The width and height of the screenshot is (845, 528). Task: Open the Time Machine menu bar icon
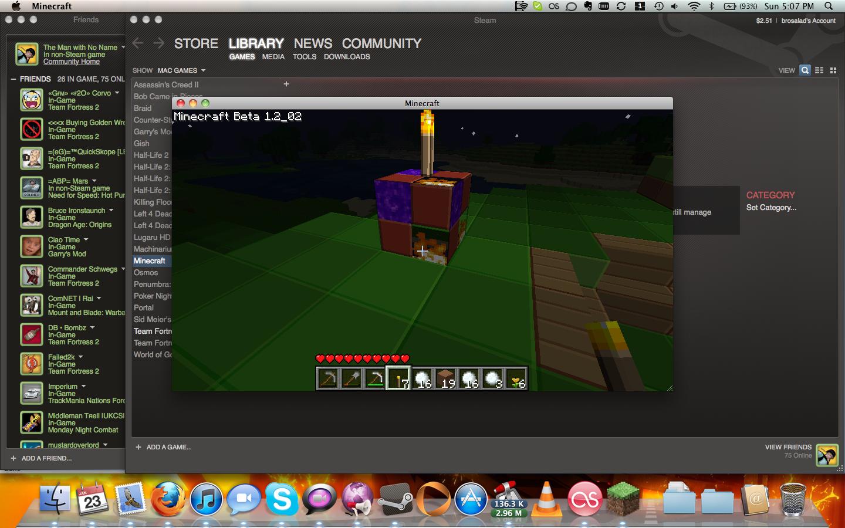point(658,6)
